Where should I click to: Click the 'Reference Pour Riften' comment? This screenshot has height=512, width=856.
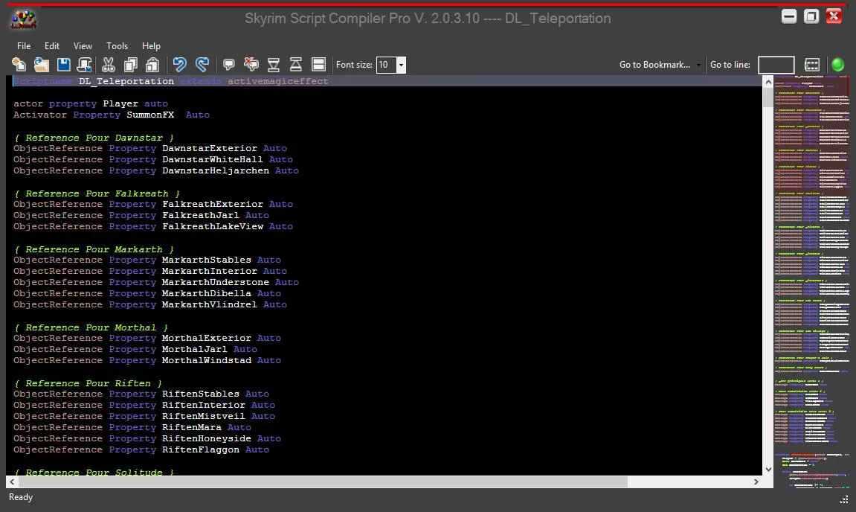click(88, 383)
